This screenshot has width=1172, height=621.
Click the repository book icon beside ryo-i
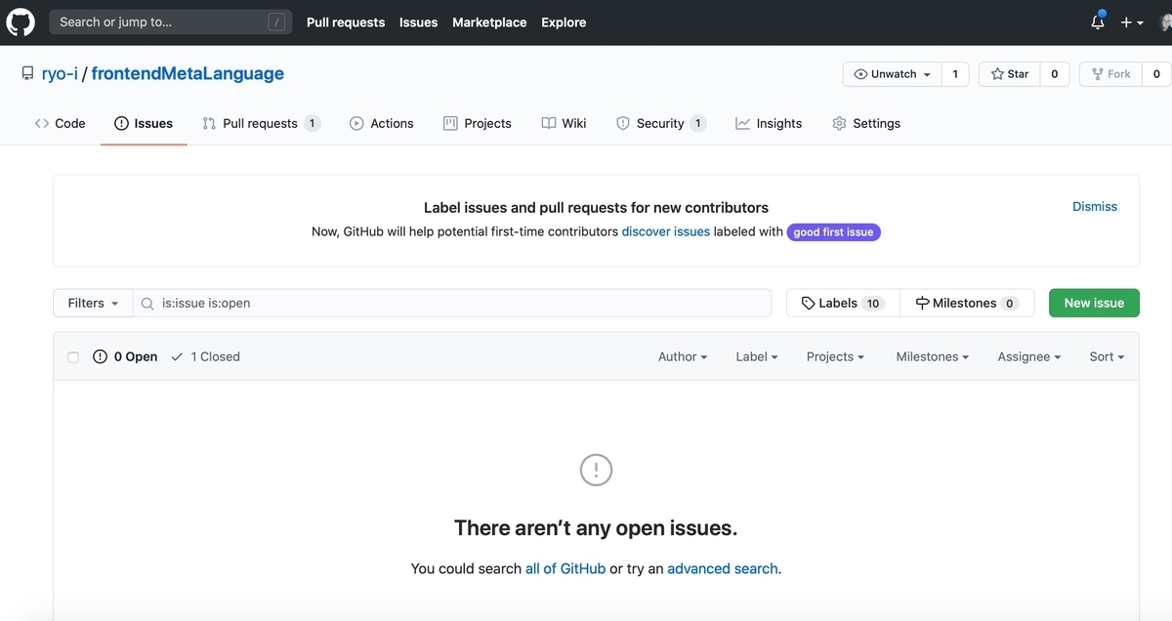pos(27,73)
